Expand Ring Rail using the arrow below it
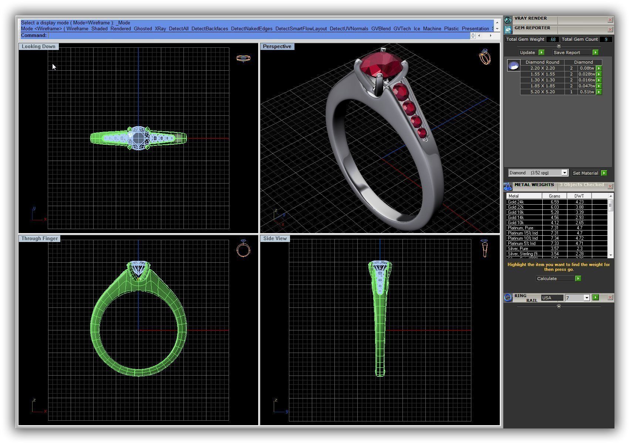Viewport: 630px width, 444px height. click(x=559, y=306)
